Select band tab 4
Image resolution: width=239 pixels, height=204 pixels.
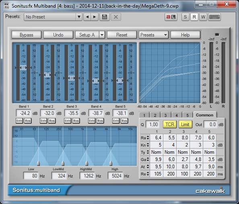(x=177, y=115)
